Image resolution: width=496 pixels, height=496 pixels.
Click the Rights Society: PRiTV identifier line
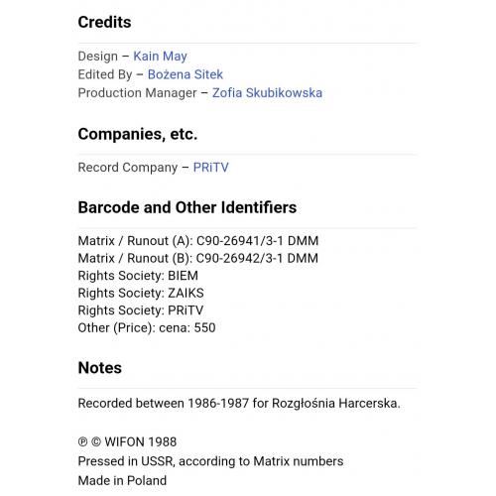141,310
